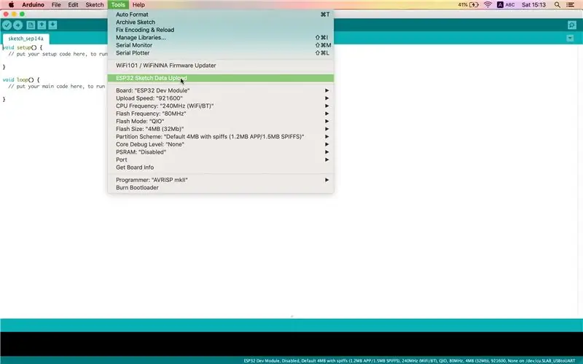Select Fix Encoding & Reload
This screenshot has height=364, width=583.
pyautogui.click(x=221, y=30)
